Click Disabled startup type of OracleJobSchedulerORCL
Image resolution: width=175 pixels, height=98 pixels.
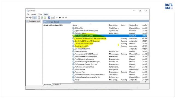(132, 36)
